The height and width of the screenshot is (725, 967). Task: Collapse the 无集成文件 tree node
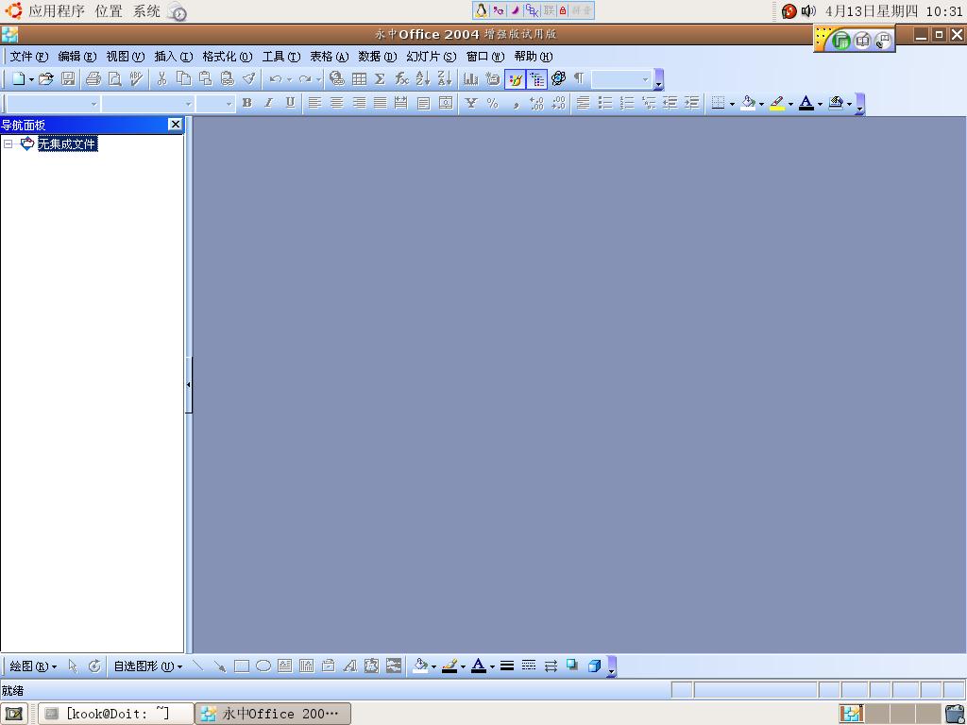pyautogui.click(x=8, y=144)
